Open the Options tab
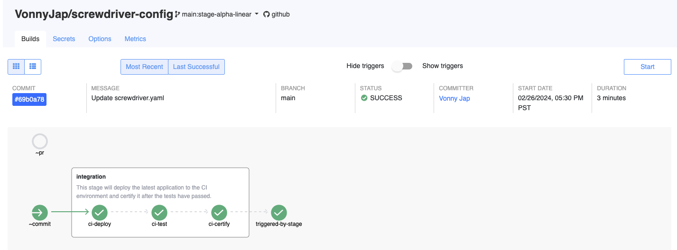The height and width of the screenshot is (250, 677). 100,39
